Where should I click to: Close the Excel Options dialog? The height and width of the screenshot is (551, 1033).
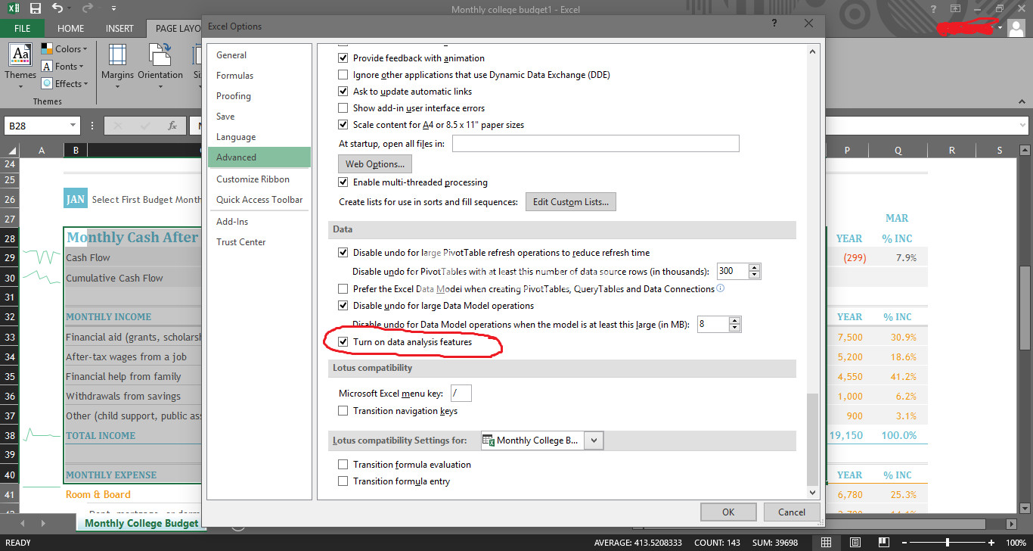click(x=809, y=23)
